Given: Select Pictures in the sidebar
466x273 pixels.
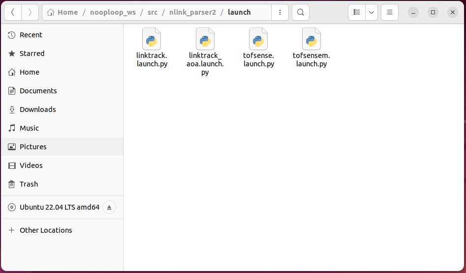Looking at the screenshot, I should tap(33, 147).
